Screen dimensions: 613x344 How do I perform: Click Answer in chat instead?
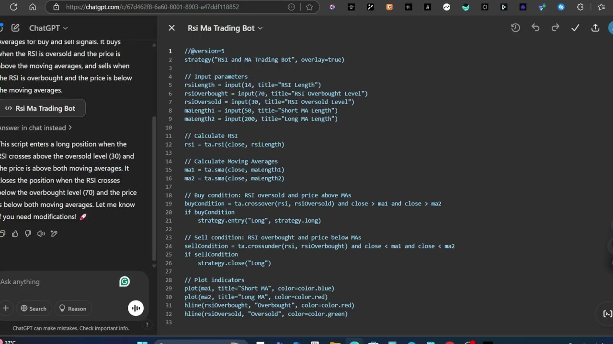pos(35,128)
